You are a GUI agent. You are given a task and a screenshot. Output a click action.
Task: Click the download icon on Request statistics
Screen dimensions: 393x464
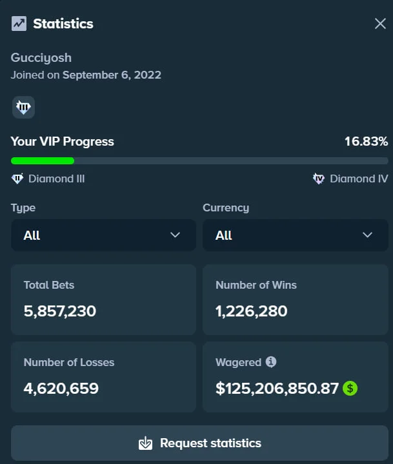[146, 443]
